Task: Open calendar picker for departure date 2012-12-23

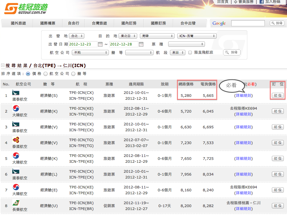Action: pos(100,44)
